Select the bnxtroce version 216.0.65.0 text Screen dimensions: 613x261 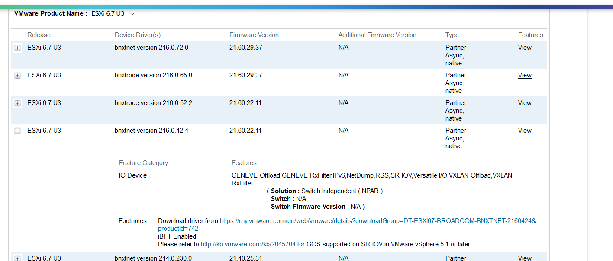pos(153,75)
